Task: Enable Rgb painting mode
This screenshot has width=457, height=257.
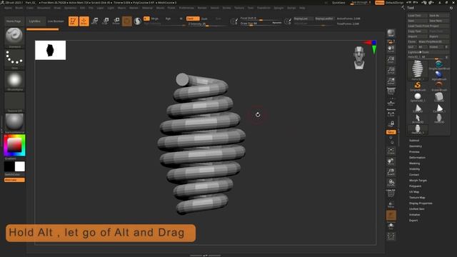Action: 168,19
